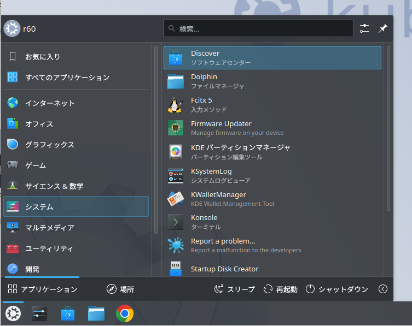Switch to アプリケーション tab
Screen dimensions: 412x326
[43, 289]
